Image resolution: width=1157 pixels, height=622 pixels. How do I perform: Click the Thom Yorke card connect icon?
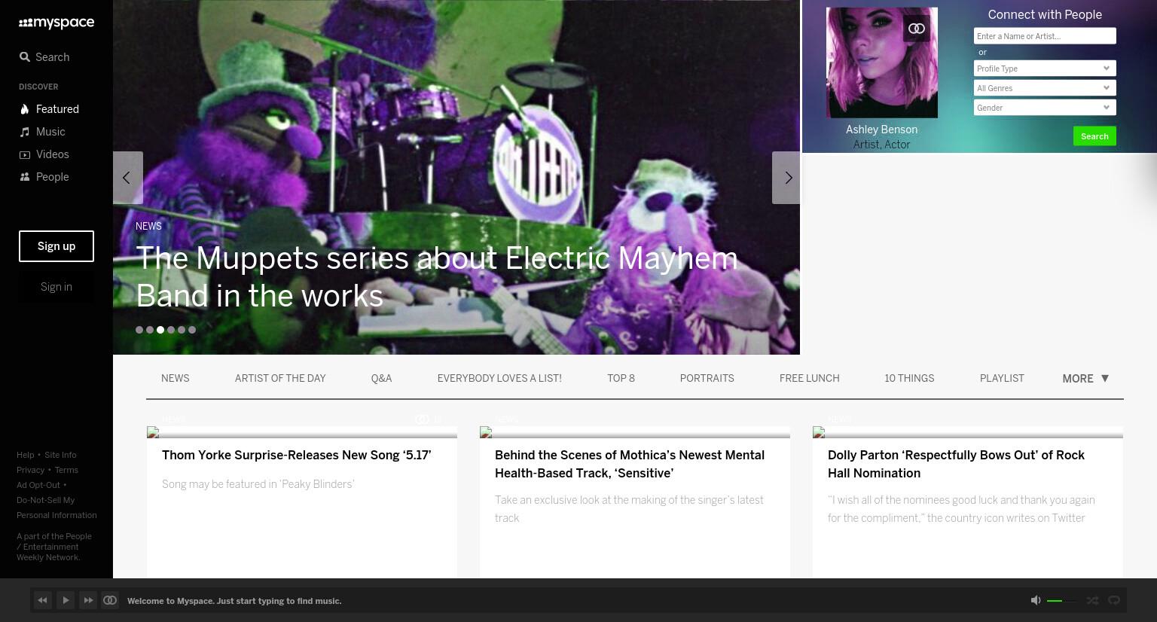[422, 419]
